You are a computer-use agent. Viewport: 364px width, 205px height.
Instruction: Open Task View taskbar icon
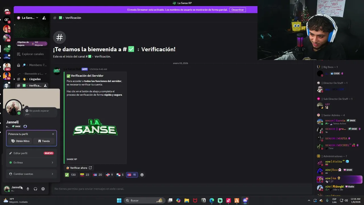click(170, 200)
